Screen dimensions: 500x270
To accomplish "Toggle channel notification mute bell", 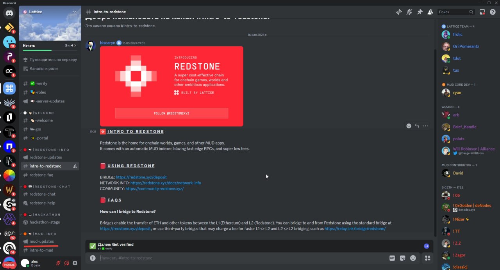I will click(409, 12).
